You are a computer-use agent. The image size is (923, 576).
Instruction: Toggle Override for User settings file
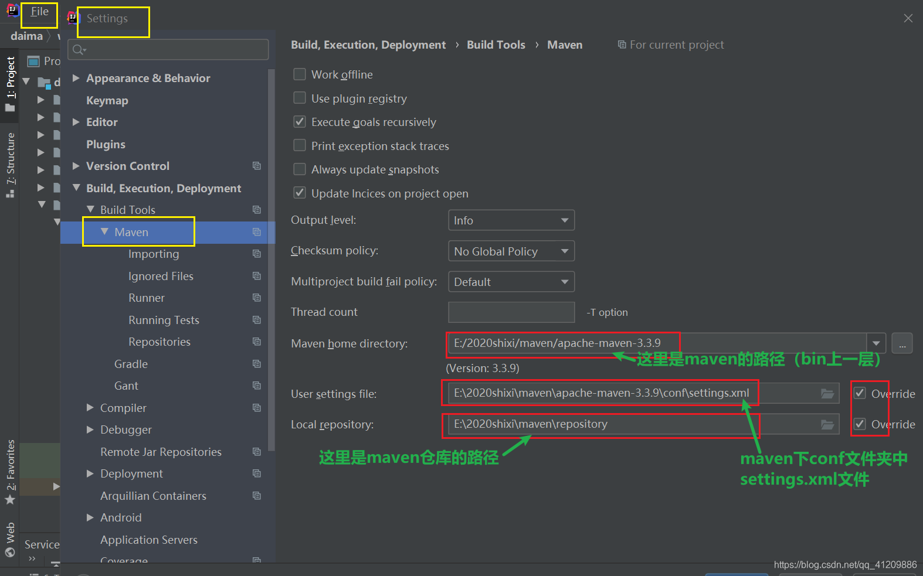click(860, 393)
